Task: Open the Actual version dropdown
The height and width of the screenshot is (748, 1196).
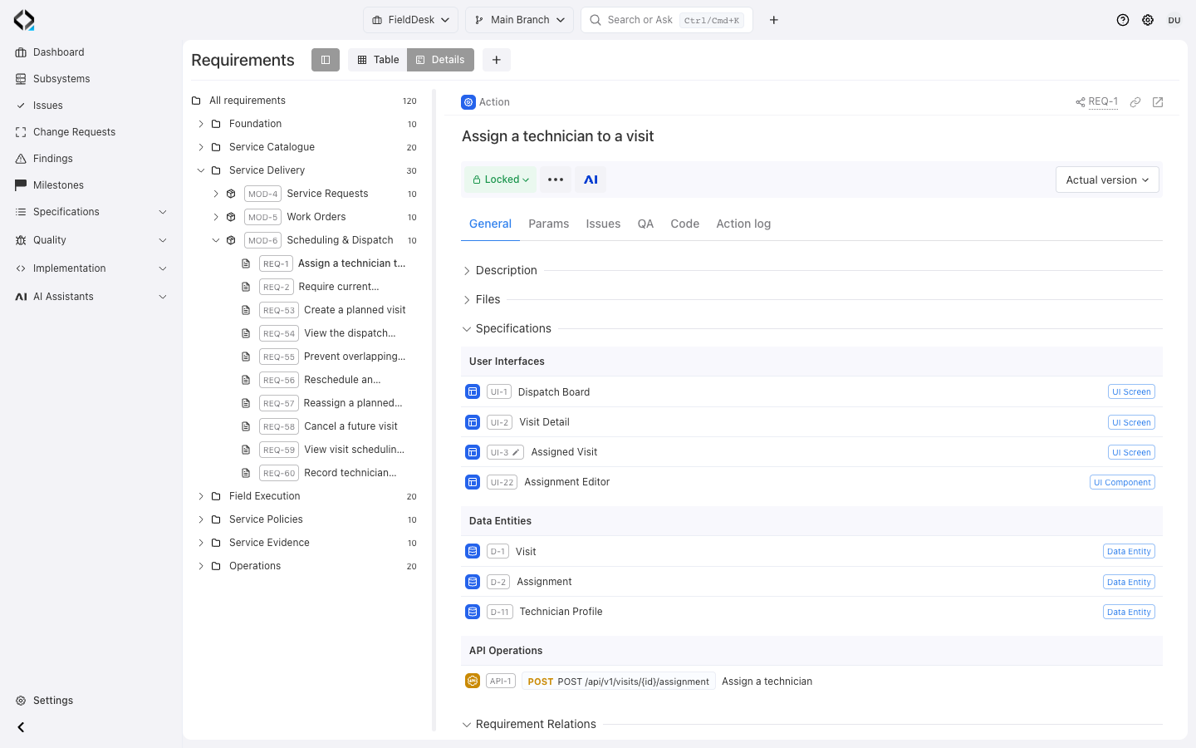Action: tap(1107, 180)
